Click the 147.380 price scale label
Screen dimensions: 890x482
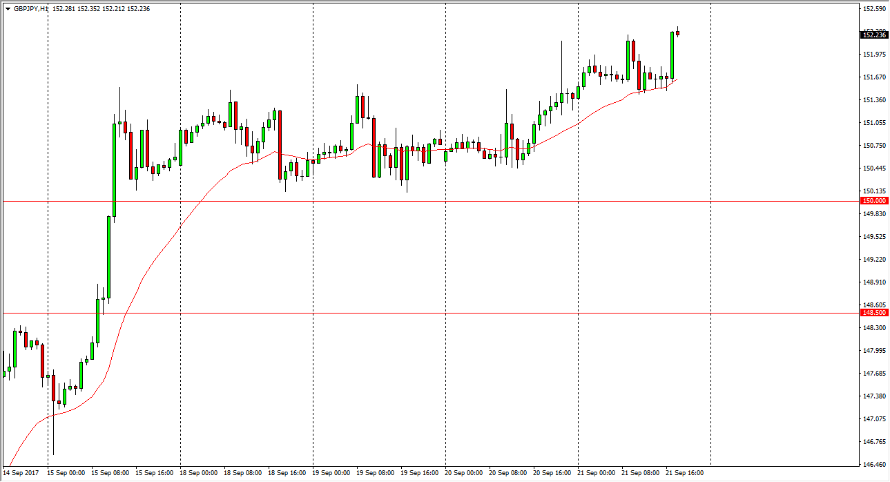coord(874,396)
